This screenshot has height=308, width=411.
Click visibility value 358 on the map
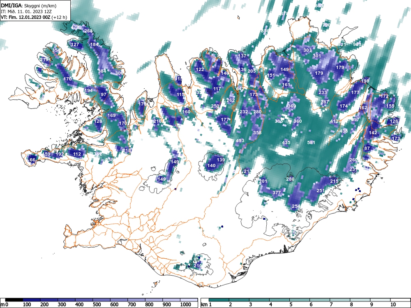pyautogui.click(x=257, y=133)
